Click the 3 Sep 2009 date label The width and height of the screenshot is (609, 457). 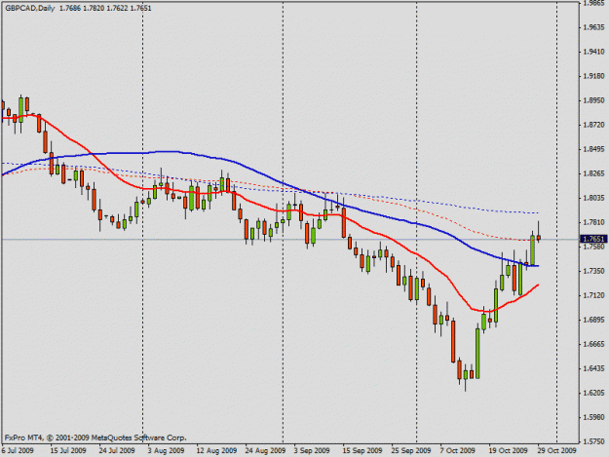click(x=312, y=450)
